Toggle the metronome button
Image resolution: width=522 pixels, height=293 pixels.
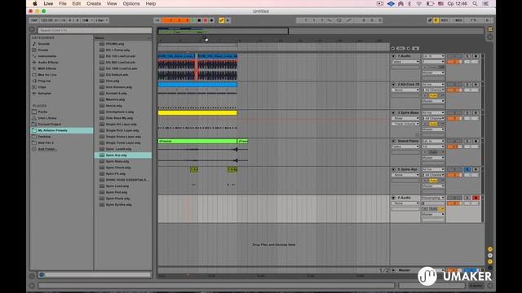coord(86,20)
